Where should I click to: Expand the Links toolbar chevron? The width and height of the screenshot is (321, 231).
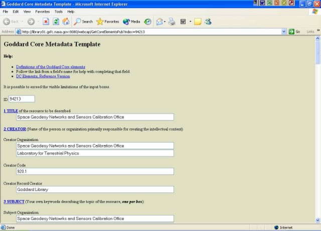tap(318, 30)
